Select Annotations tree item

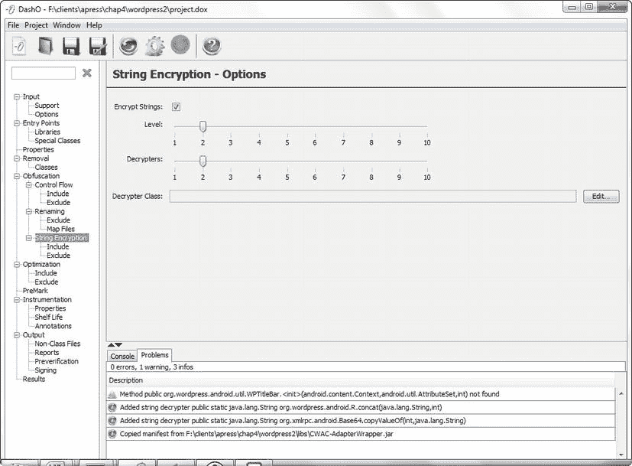(x=53, y=327)
